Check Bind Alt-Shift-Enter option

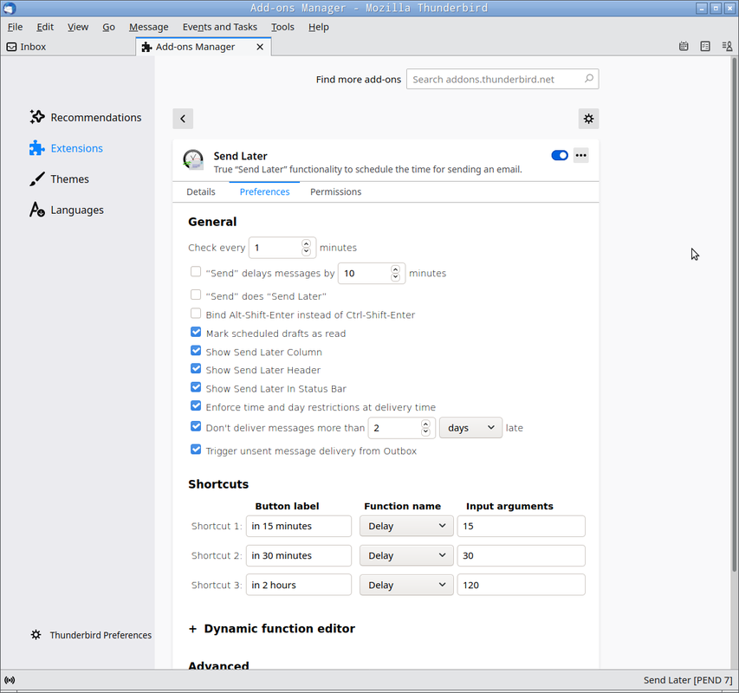tap(196, 314)
